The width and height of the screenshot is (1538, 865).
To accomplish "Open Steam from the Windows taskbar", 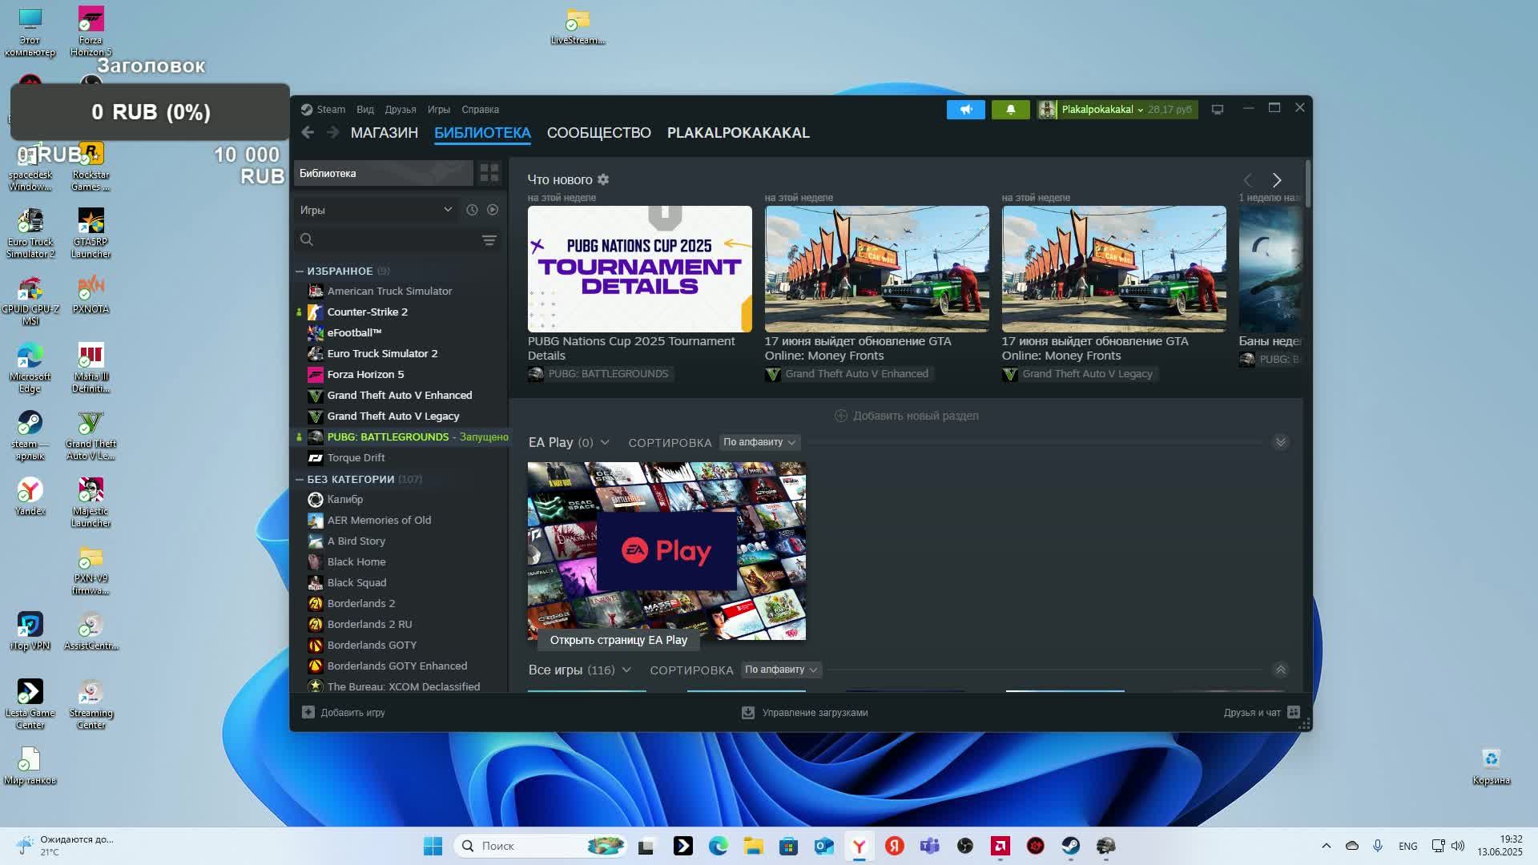I will pyautogui.click(x=1070, y=846).
